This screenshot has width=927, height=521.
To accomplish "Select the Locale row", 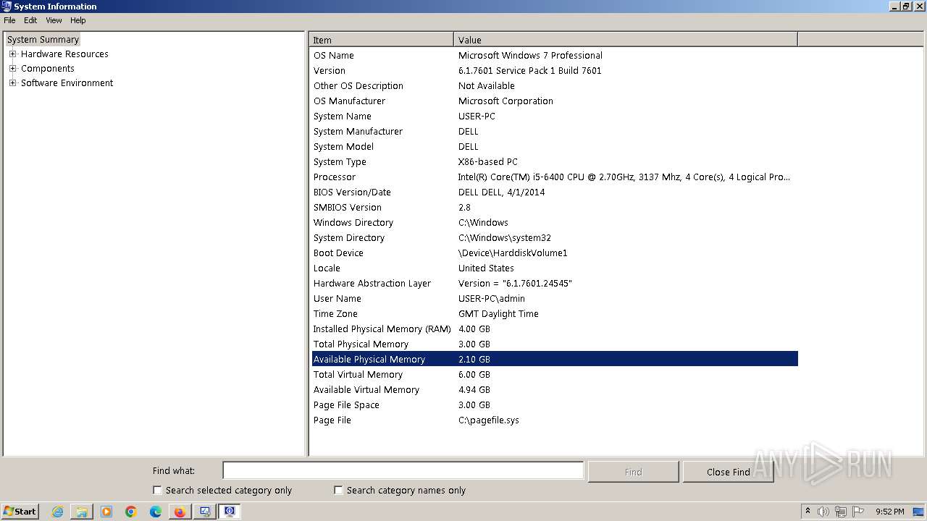I will (555, 268).
